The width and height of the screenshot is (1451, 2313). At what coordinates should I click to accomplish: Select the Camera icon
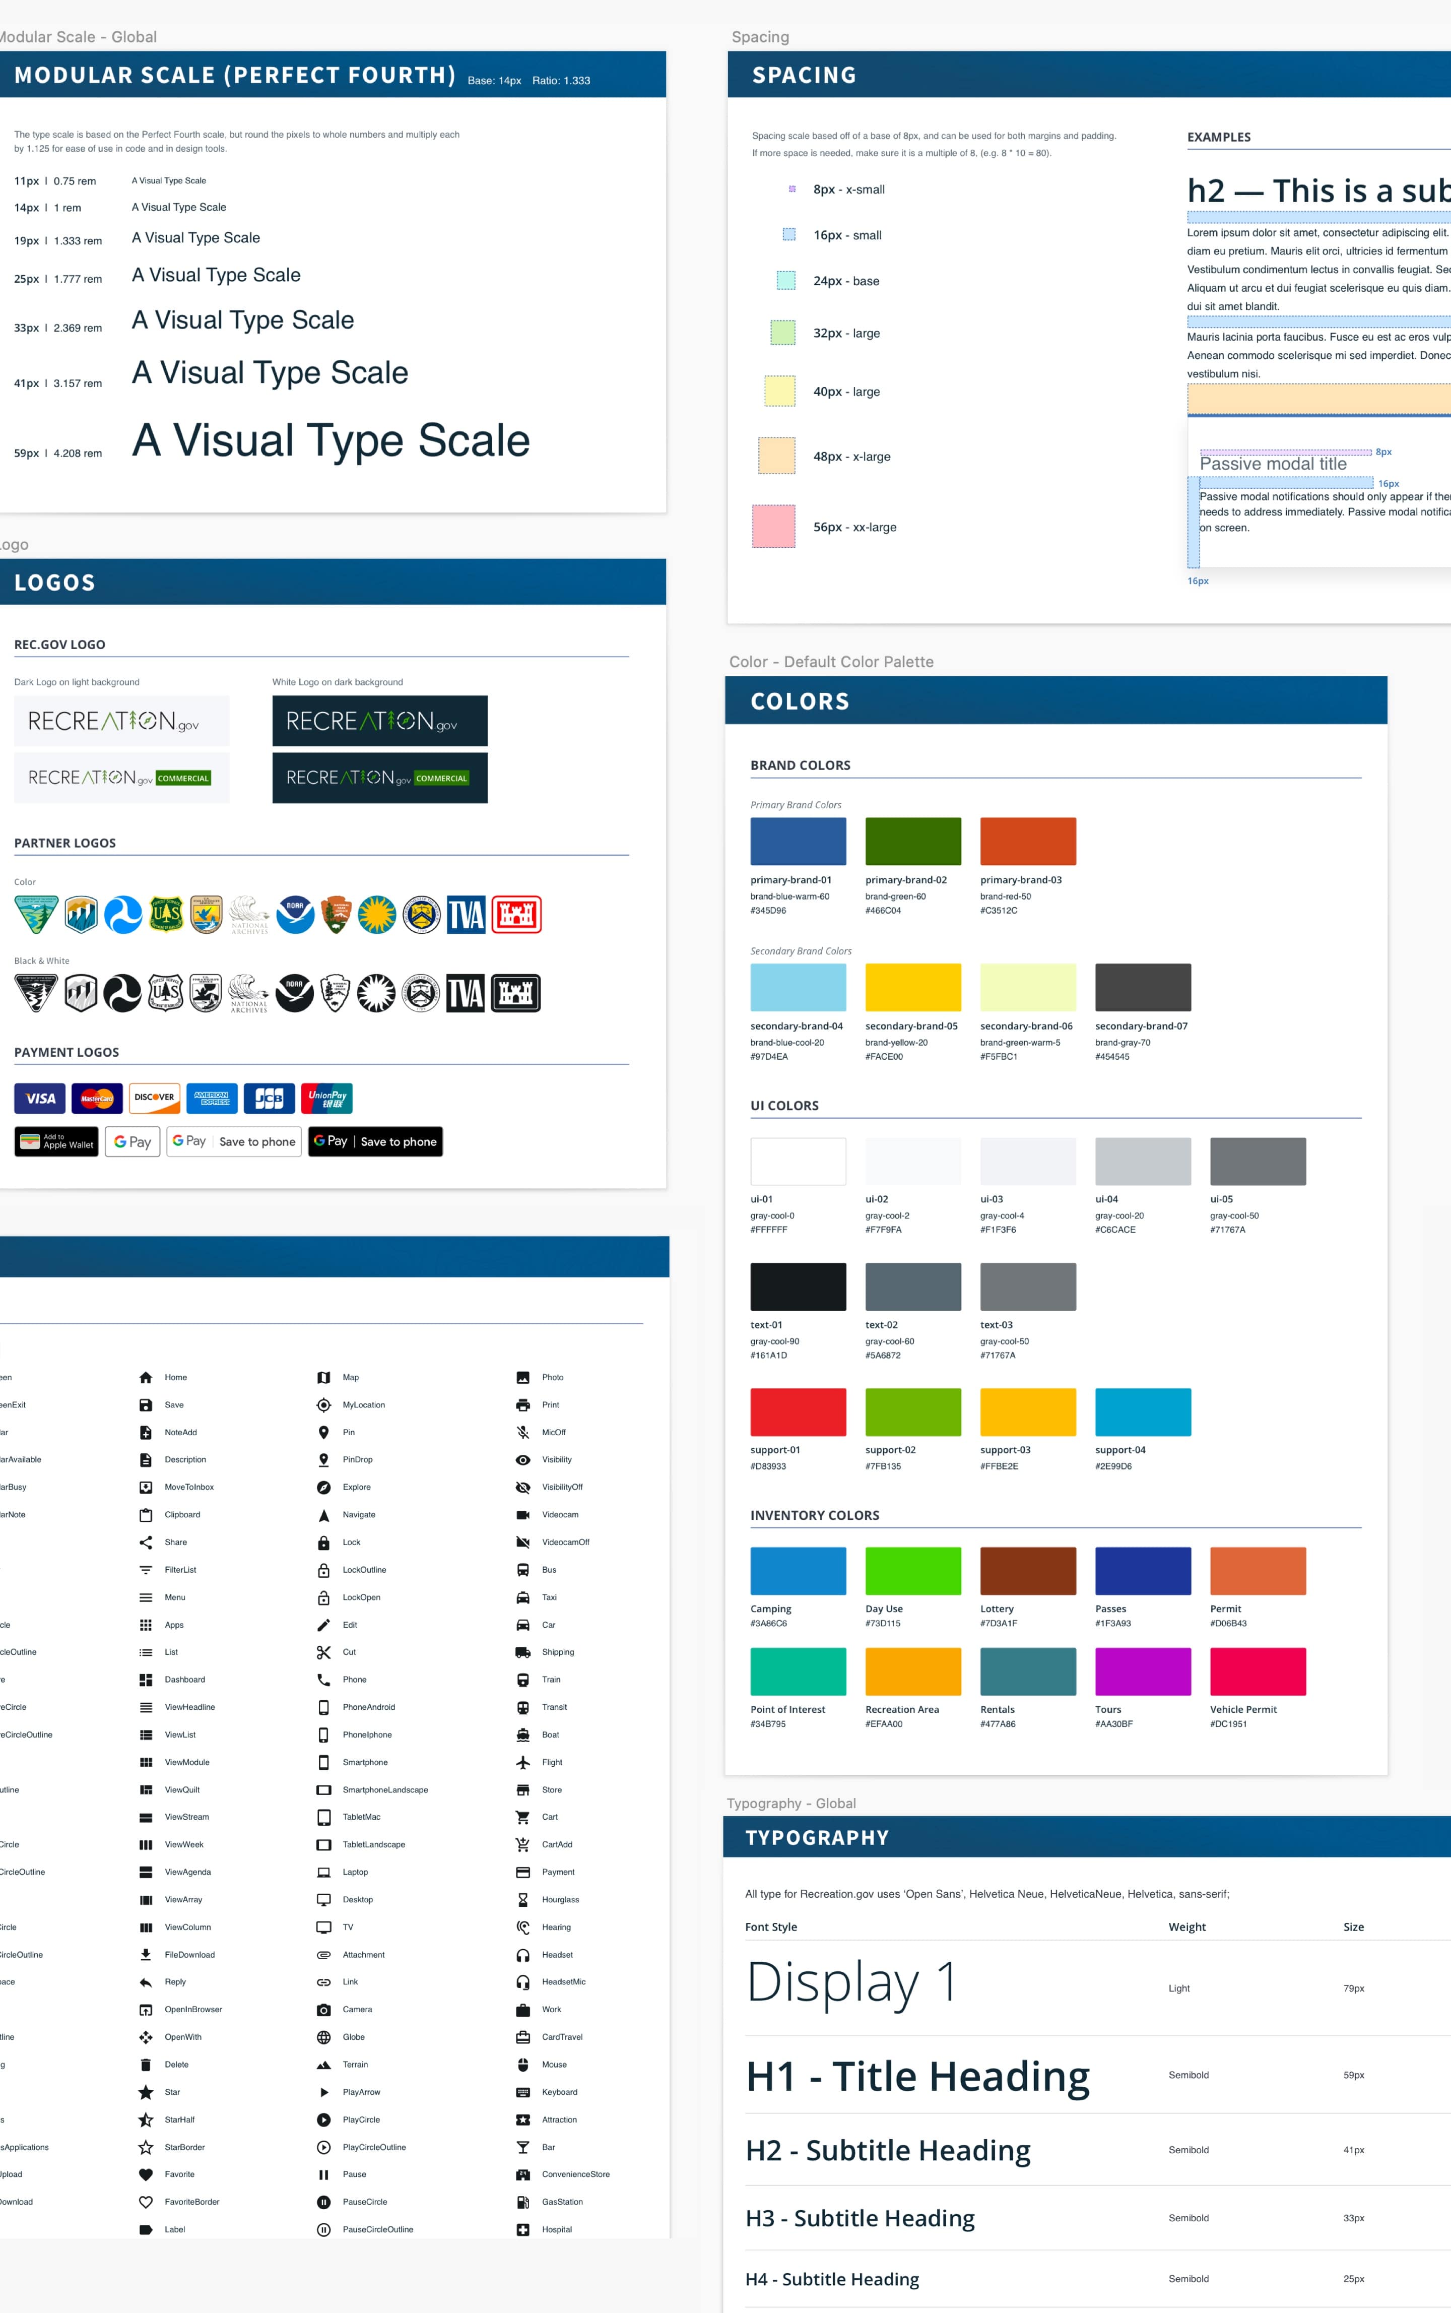[323, 2009]
